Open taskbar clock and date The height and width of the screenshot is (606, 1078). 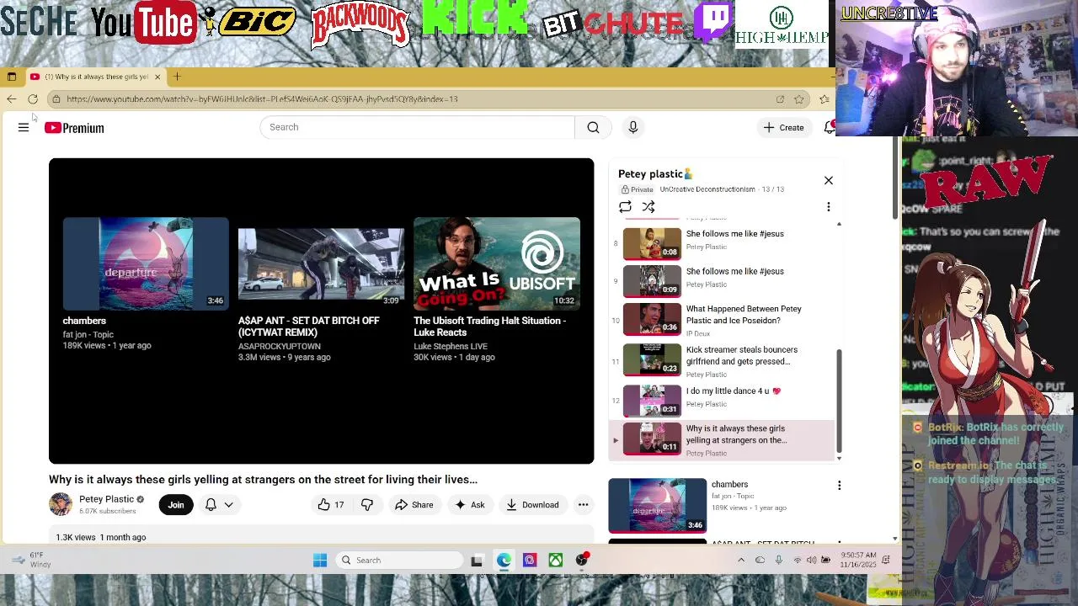(x=857, y=560)
